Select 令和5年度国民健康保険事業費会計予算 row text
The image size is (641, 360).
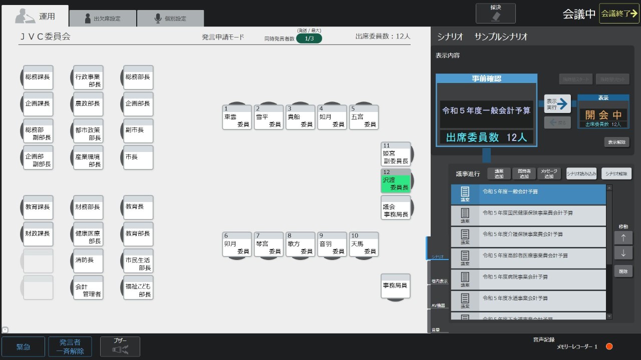(x=528, y=213)
